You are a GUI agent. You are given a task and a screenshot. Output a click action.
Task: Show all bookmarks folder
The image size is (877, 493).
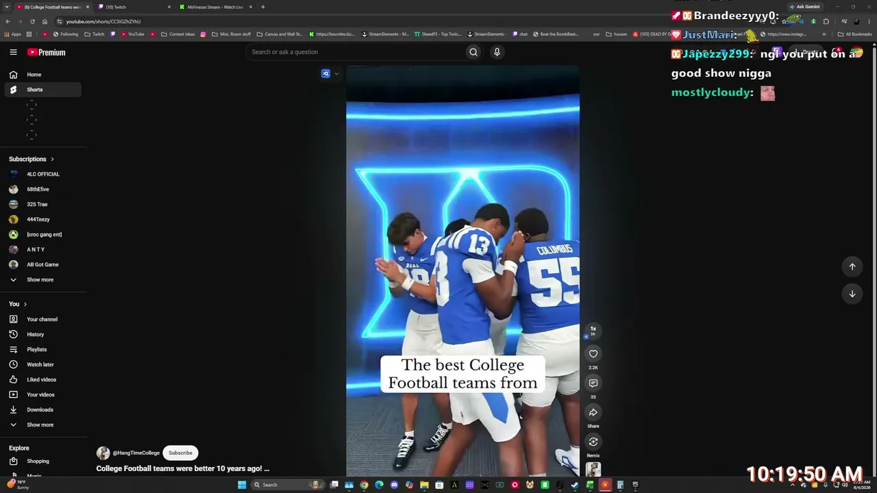point(855,34)
